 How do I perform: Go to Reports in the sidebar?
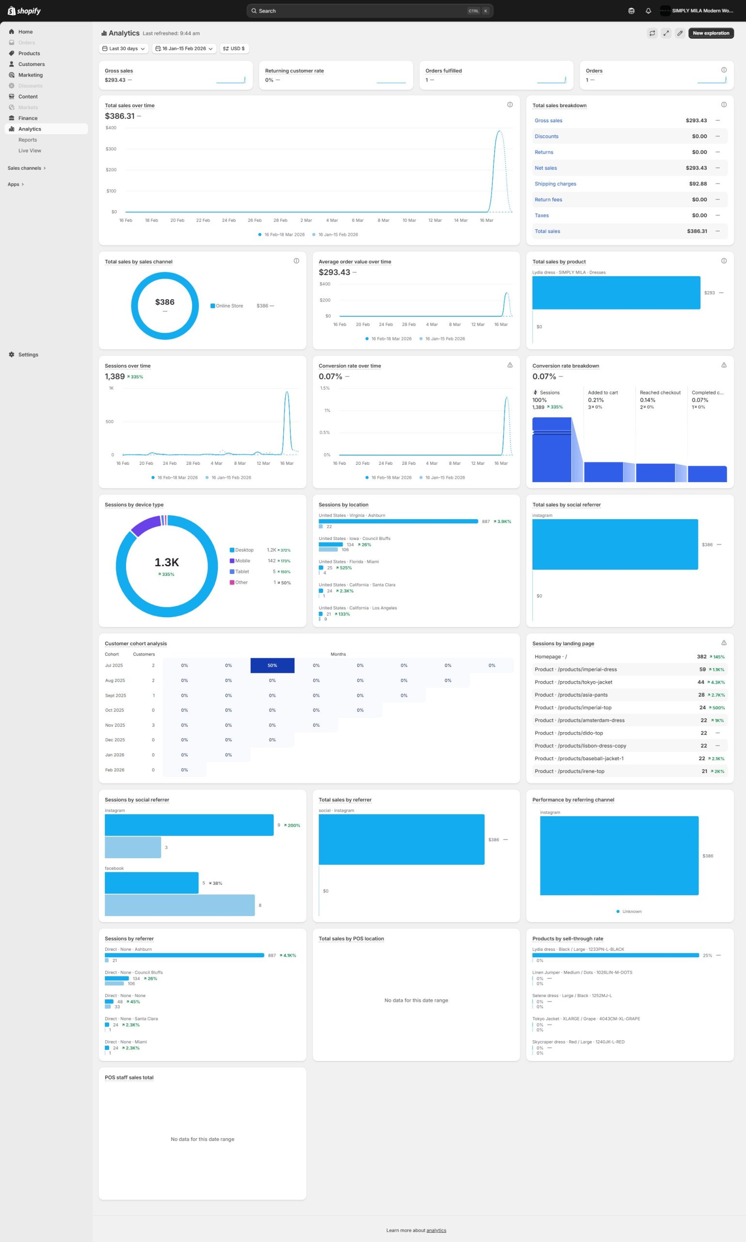pyautogui.click(x=28, y=140)
